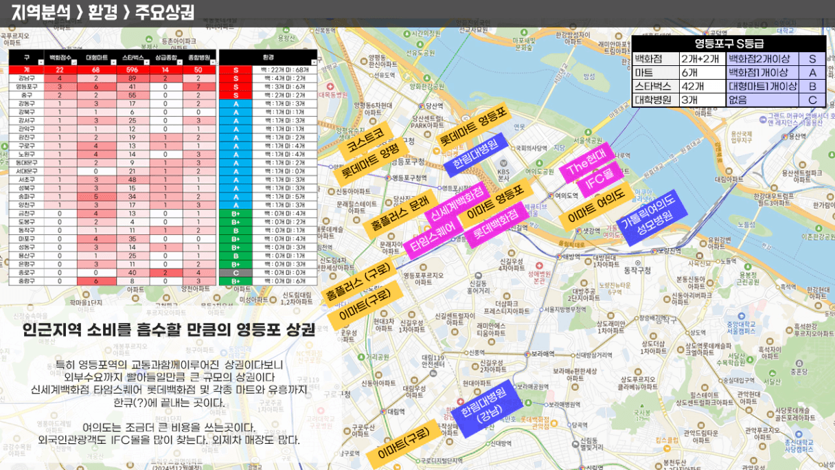Click the 강남구 row name cell

click(26, 78)
